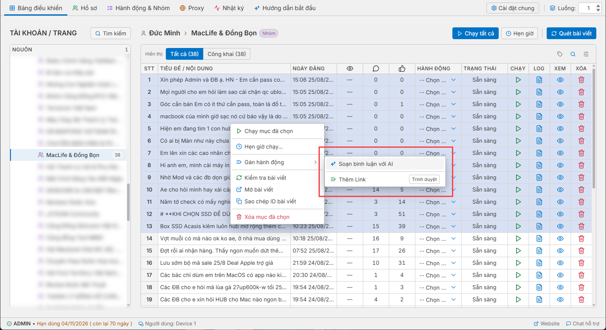606x330 pixels.
Task: View post in row 10
Action: [x=560, y=190]
